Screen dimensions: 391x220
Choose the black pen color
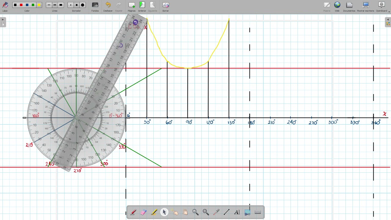[x=15, y=5]
